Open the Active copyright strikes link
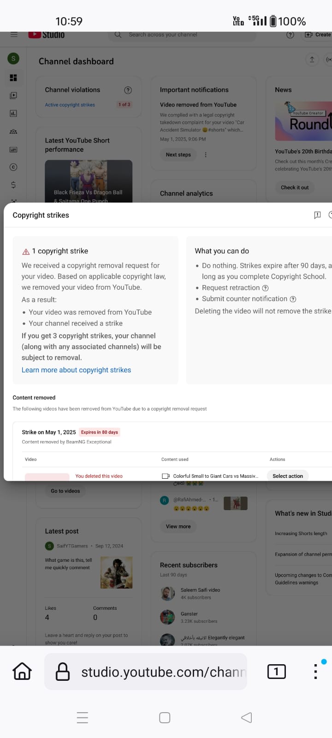 (x=70, y=105)
